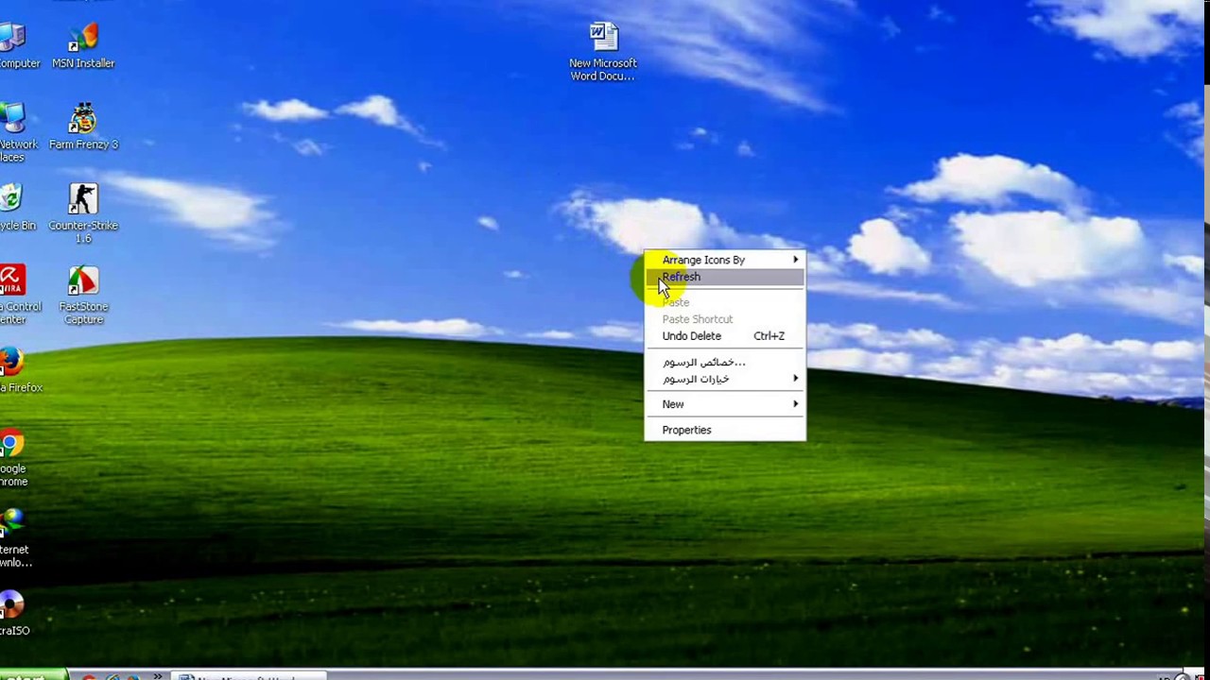The height and width of the screenshot is (680, 1210).
Task: Select the MSN Installer desktop shortcut
Action: pyautogui.click(x=83, y=45)
